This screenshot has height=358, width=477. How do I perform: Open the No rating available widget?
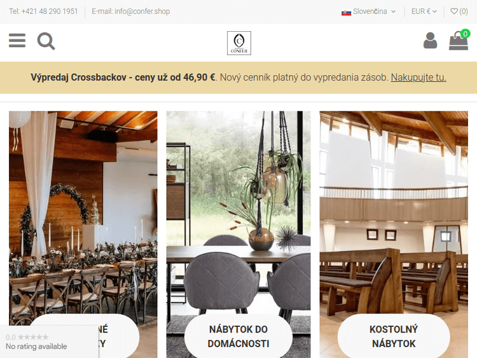click(49, 341)
